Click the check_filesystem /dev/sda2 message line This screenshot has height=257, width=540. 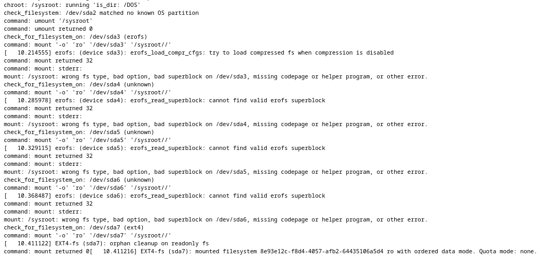[101, 13]
